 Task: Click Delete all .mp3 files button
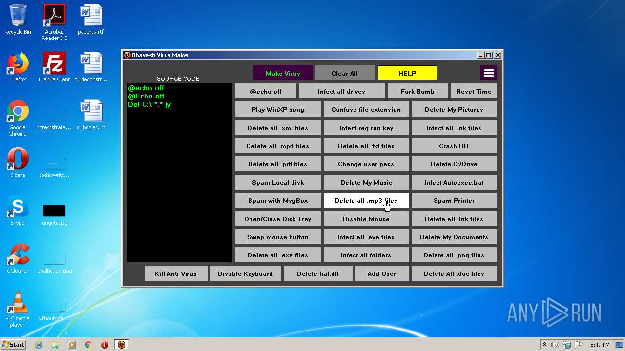coord(366,200)
